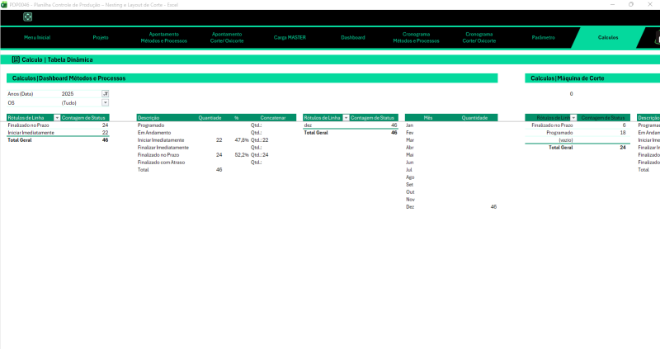Click the fullscreen icon in black toolbar
This screenshot has height=349, width=660.
pyautogui.click(x=28, y=17)
